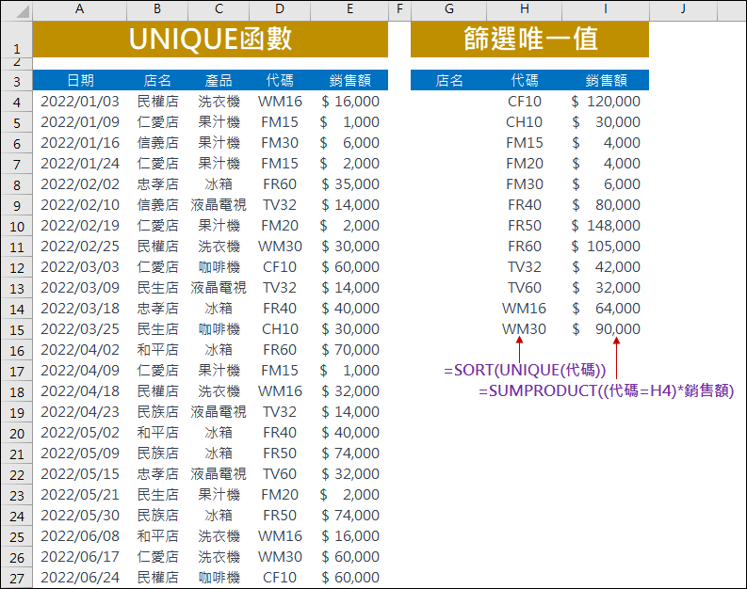The width and height of the screenshot is (747, 589).
Task: Click 洗衣機 in row 4
Action: click(x=219, y=102)
